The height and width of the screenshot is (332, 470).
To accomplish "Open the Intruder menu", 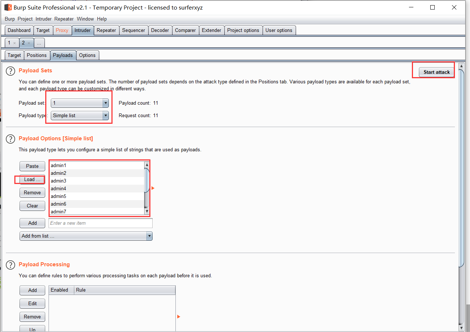I will [43, 19].
